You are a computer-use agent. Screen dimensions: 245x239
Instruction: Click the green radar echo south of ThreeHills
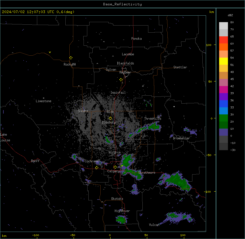154,126
